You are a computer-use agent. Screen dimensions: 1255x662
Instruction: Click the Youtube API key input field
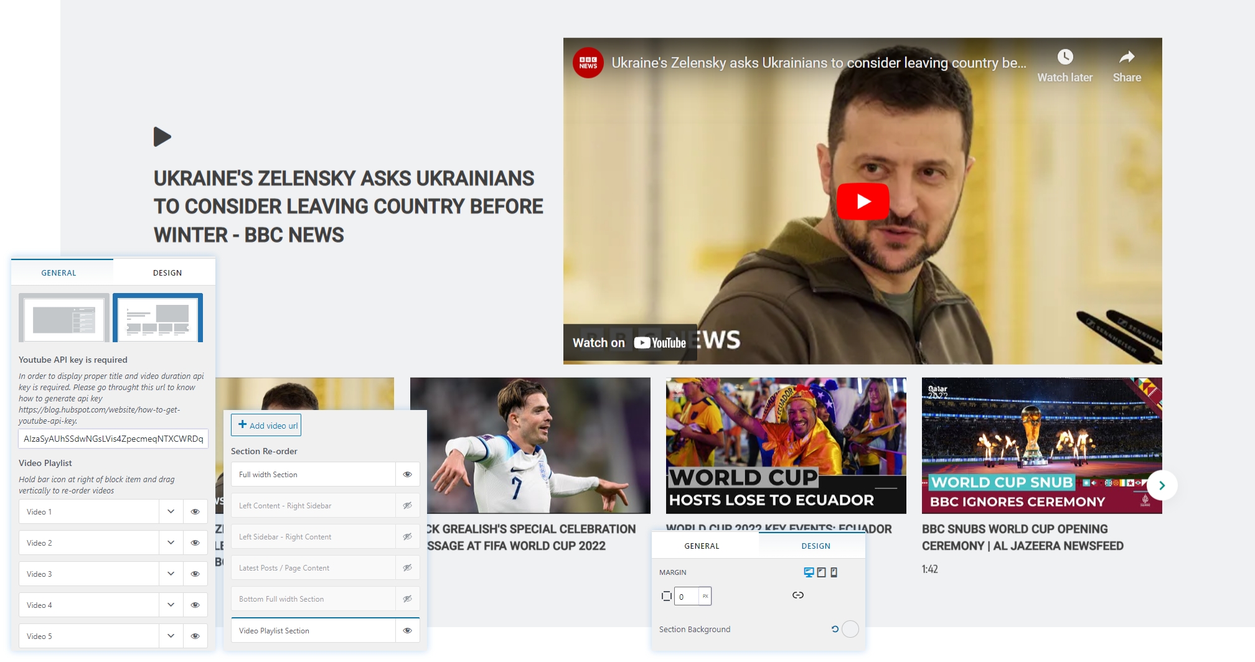click(113, 439)
